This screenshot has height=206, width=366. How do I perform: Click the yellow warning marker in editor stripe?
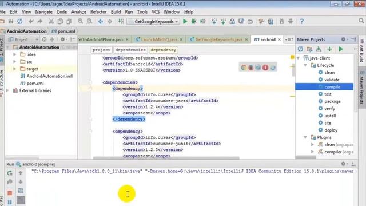point(292,57)
